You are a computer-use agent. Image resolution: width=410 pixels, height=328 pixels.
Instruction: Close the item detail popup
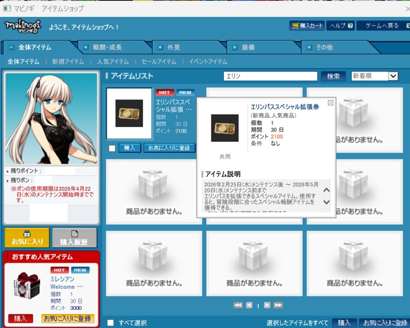click(331, 102)
